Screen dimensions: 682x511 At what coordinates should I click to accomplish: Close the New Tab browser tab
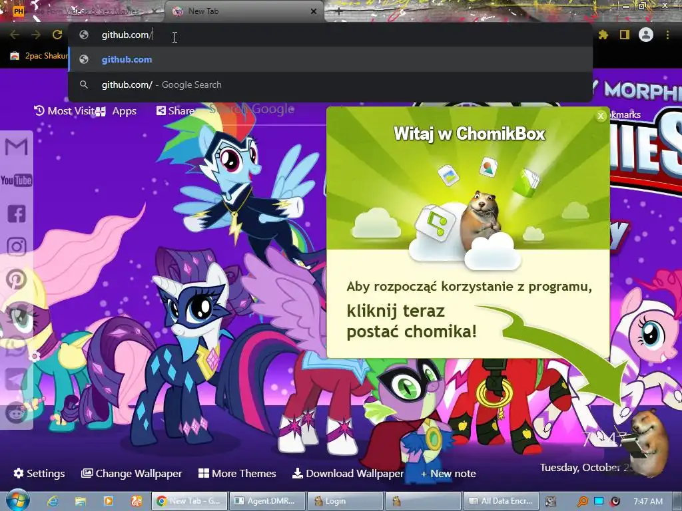tap(314, 11)
